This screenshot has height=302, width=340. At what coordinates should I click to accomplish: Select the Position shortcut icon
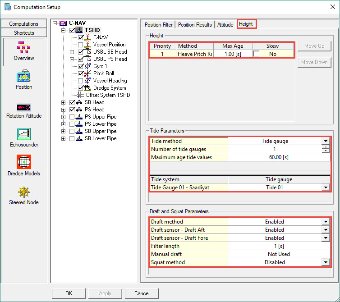click(x=23, y=75)
